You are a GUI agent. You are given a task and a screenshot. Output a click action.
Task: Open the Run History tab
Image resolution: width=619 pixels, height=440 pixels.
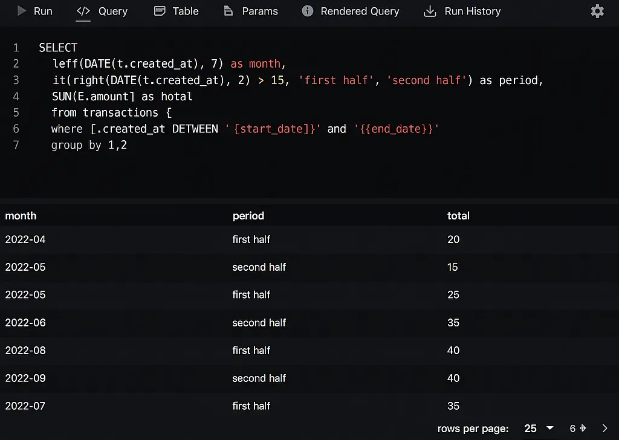pyautogui.click(x=473, y=11)
